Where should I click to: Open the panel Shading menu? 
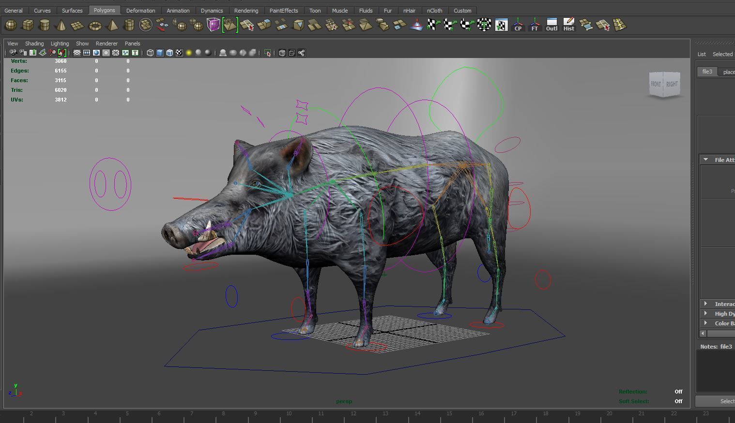pos(34,44)
